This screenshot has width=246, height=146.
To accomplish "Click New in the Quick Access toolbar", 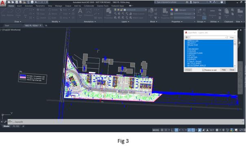I will click(x=9, y=2).
